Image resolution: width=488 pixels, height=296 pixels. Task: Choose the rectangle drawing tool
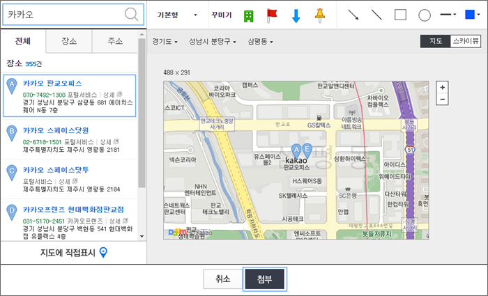coord(400,15)
